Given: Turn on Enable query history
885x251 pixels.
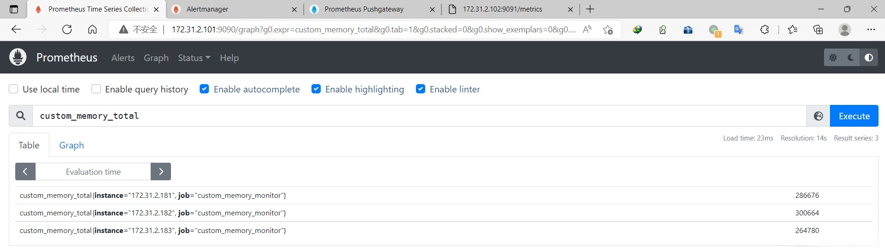Looking at the screenshot, I should point(96,89).
